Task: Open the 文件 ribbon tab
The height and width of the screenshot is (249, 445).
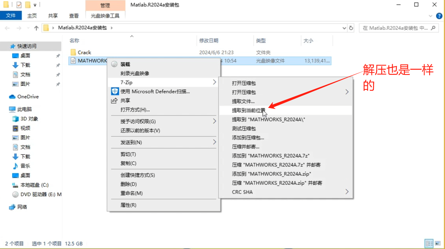Action: (11, 16)
